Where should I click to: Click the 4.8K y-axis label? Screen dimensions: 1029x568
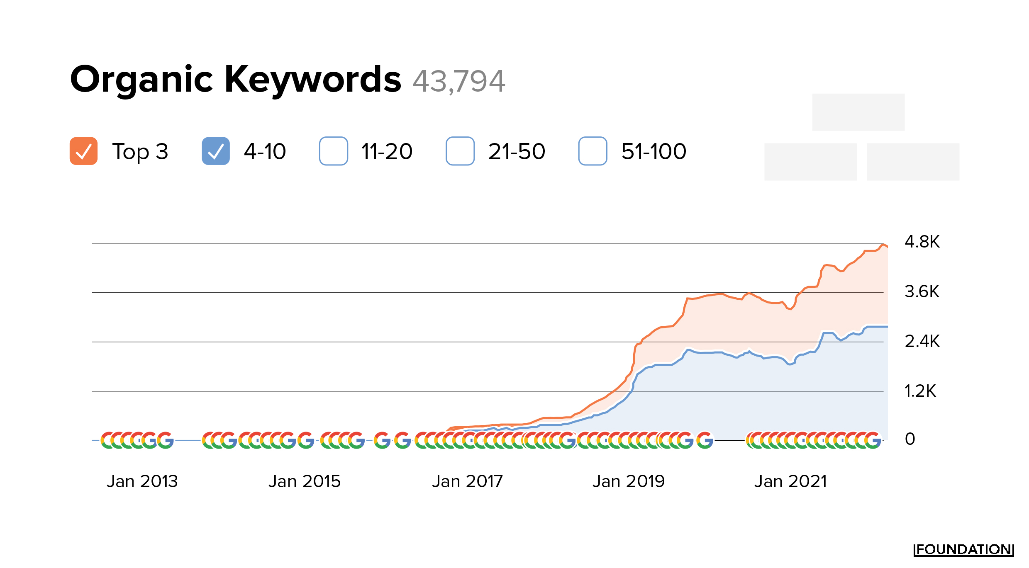coord(922,242)
